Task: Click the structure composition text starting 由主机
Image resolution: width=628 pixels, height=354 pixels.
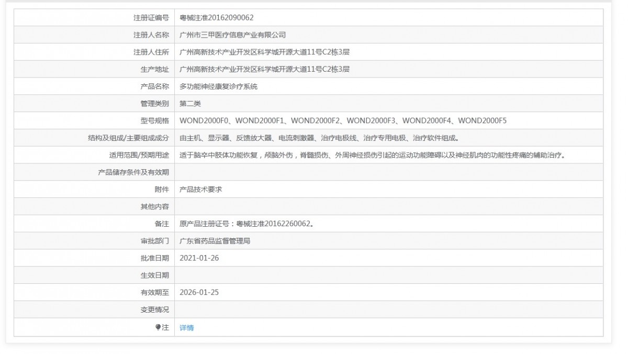Action: click(319, 138)
